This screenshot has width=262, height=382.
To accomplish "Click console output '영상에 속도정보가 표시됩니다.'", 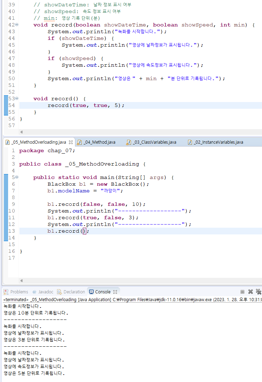I will click(34, 366).
